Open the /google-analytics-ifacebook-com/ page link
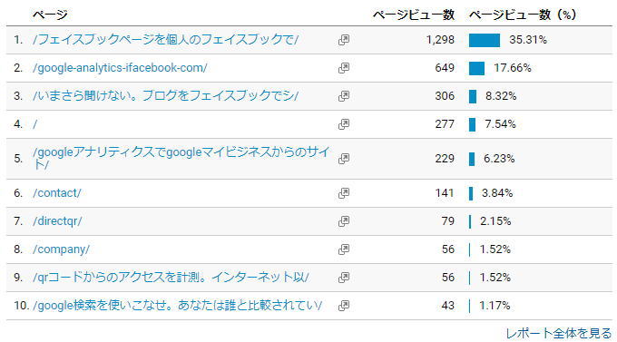617x342 pixels. [x=120, y=68]
